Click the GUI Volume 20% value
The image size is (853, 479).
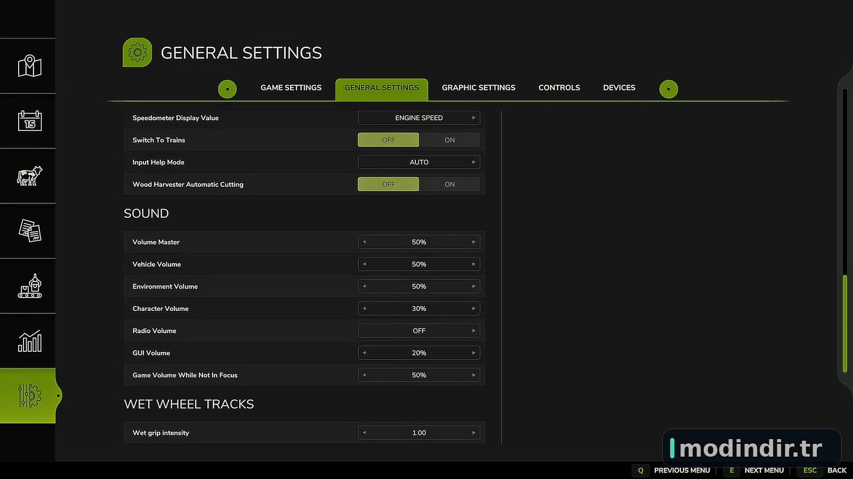click(419, 353)
